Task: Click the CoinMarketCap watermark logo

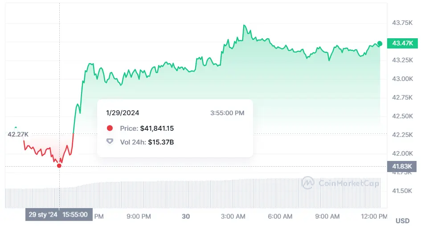Action: [x=307, y=182]
